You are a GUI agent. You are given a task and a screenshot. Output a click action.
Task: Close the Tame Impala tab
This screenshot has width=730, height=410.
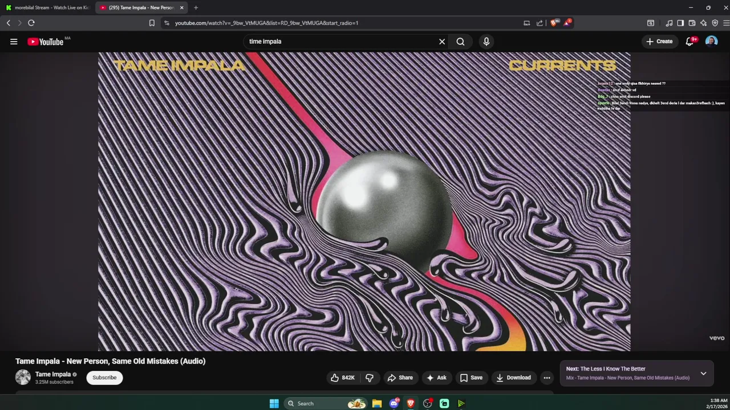182,7
